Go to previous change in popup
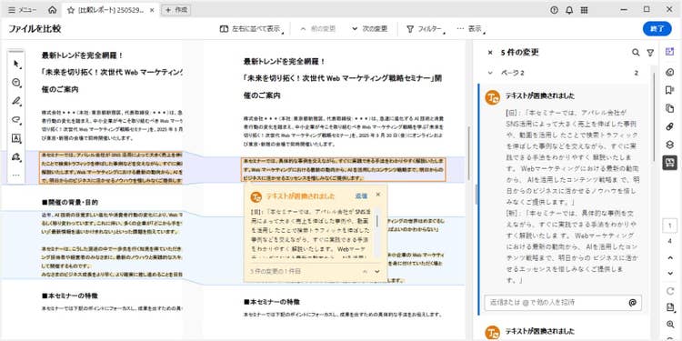This screenshot has height=341, width=682. 365,271
